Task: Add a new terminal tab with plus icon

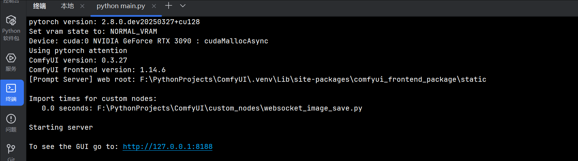Action: coord(169,6)
